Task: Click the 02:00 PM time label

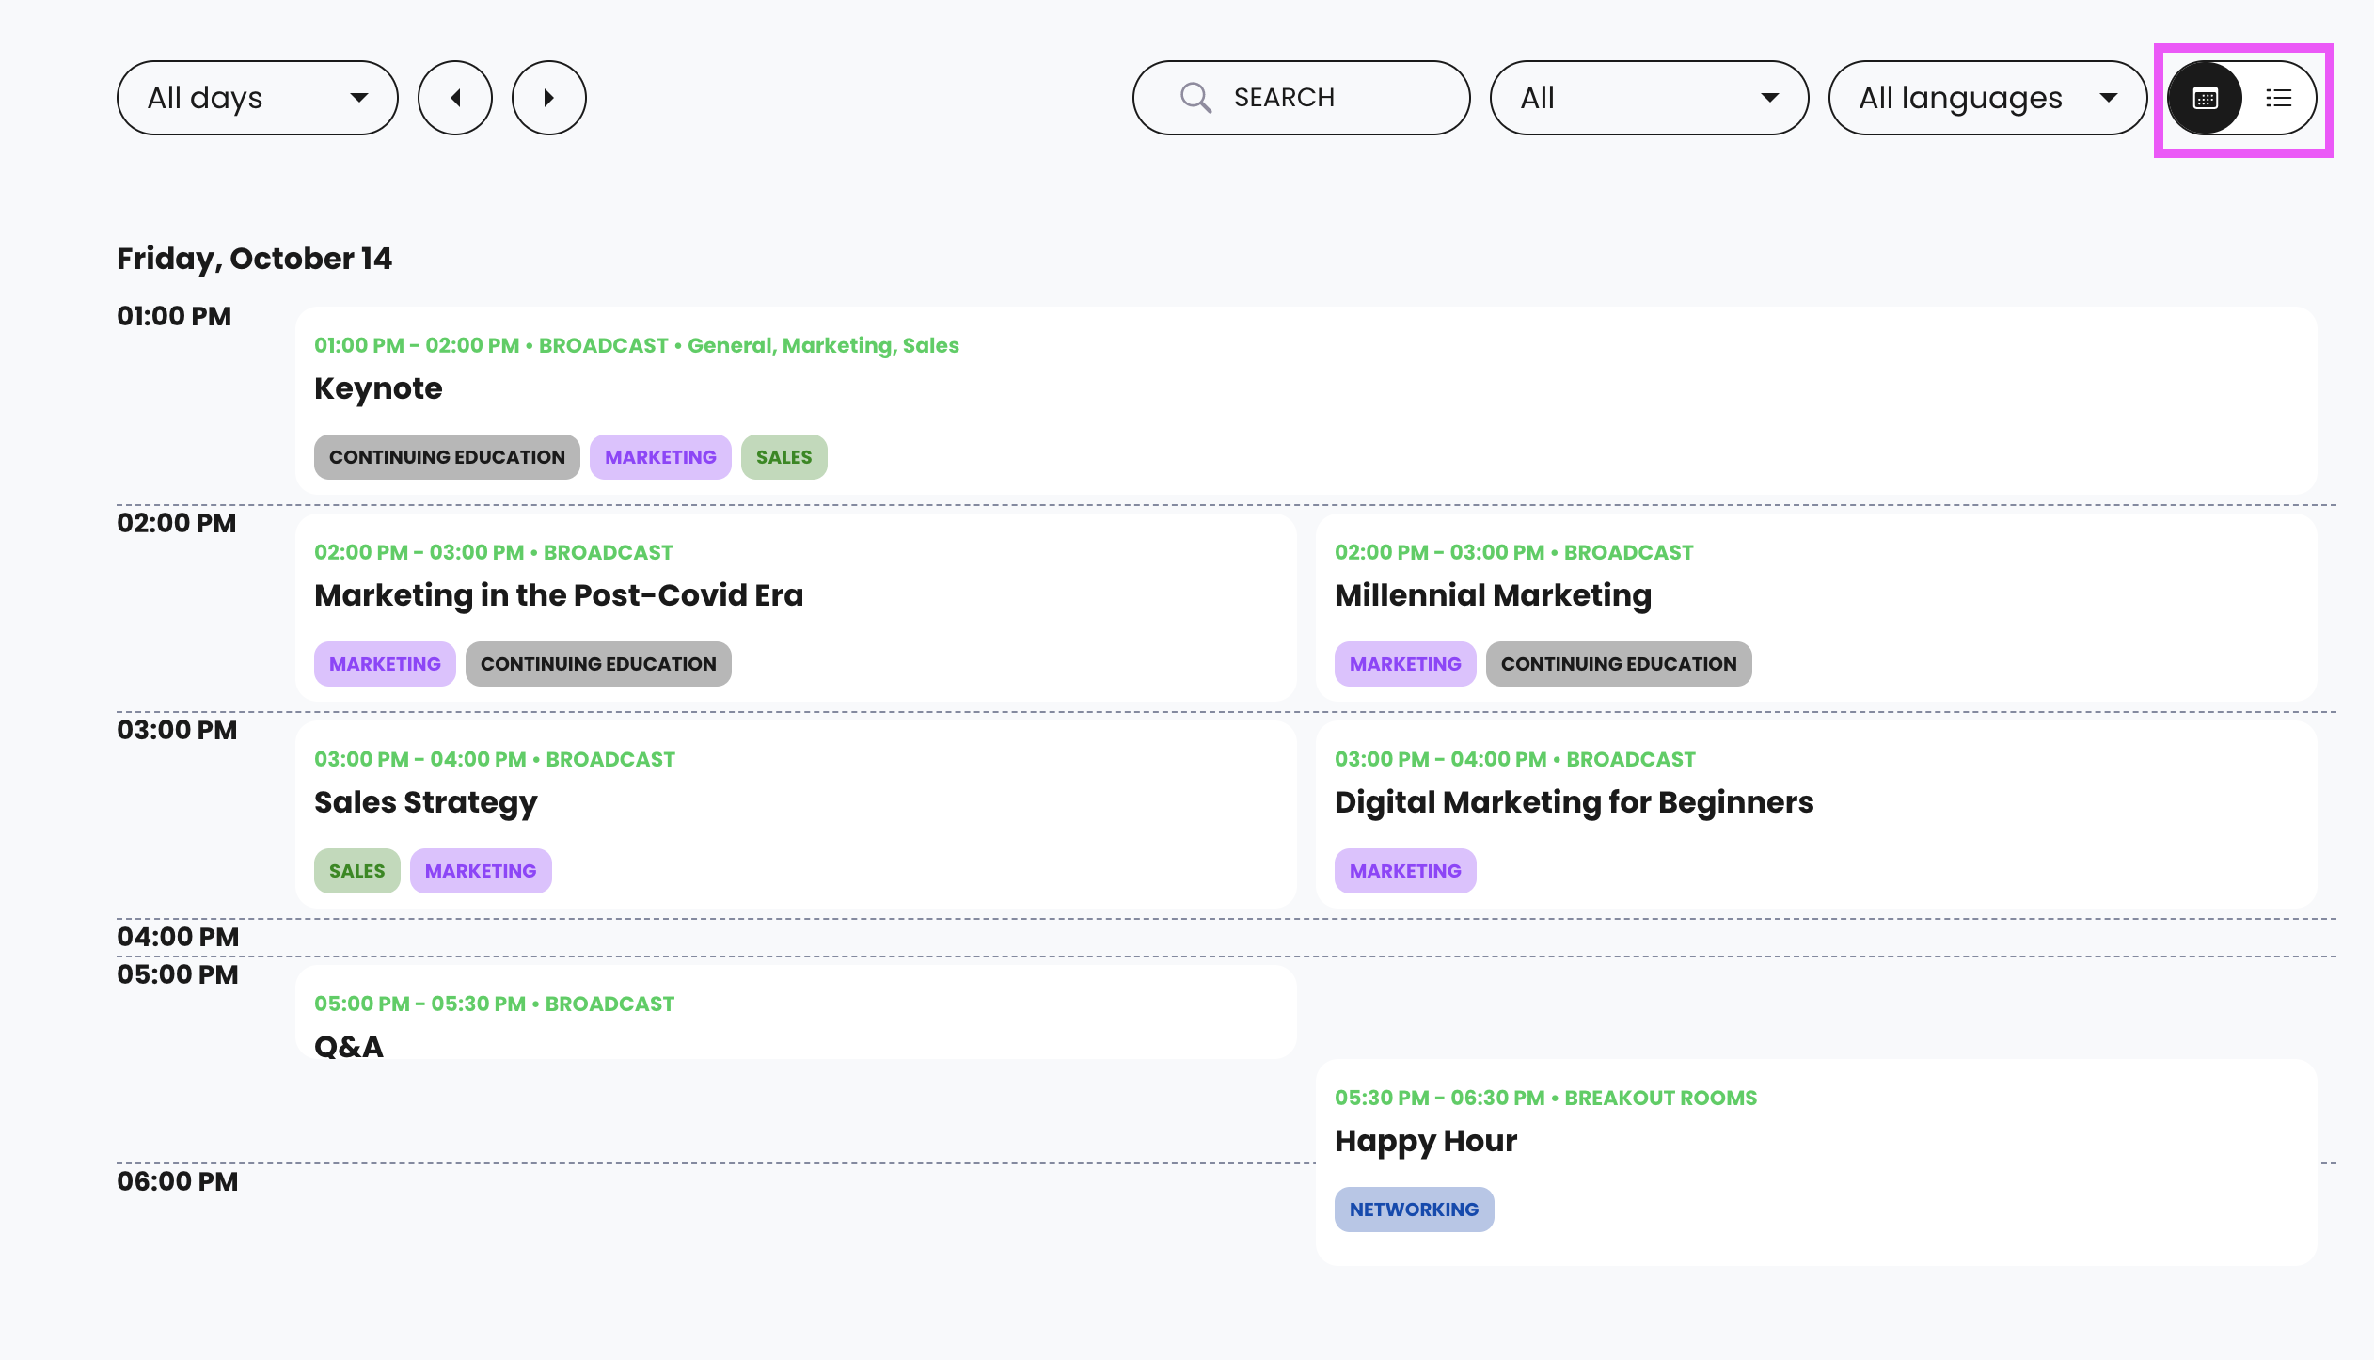Action: 177,523
